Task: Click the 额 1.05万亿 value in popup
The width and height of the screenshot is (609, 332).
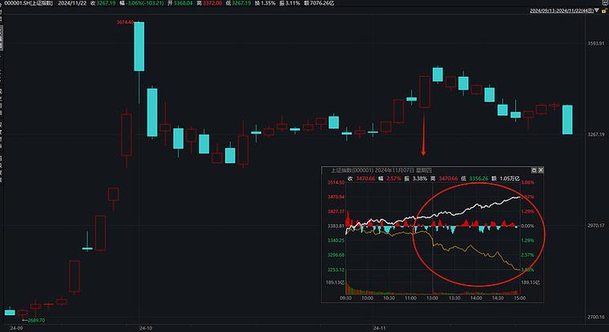Action: (x=506, y=178)
